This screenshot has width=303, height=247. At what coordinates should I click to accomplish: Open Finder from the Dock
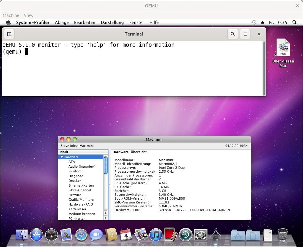click(22, 235)
